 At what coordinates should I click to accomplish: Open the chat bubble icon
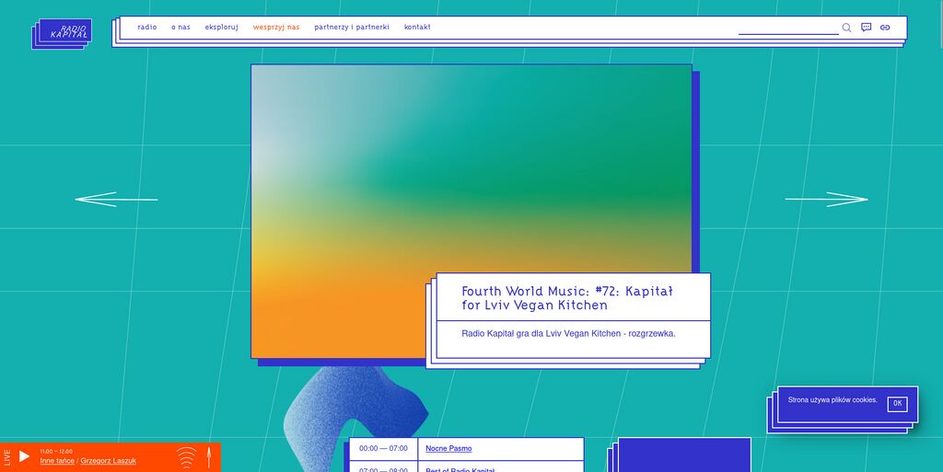866,28
